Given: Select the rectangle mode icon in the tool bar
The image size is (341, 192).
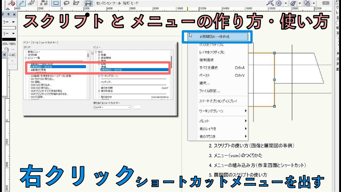Looking at the screenshot, I should coord(55,3).
